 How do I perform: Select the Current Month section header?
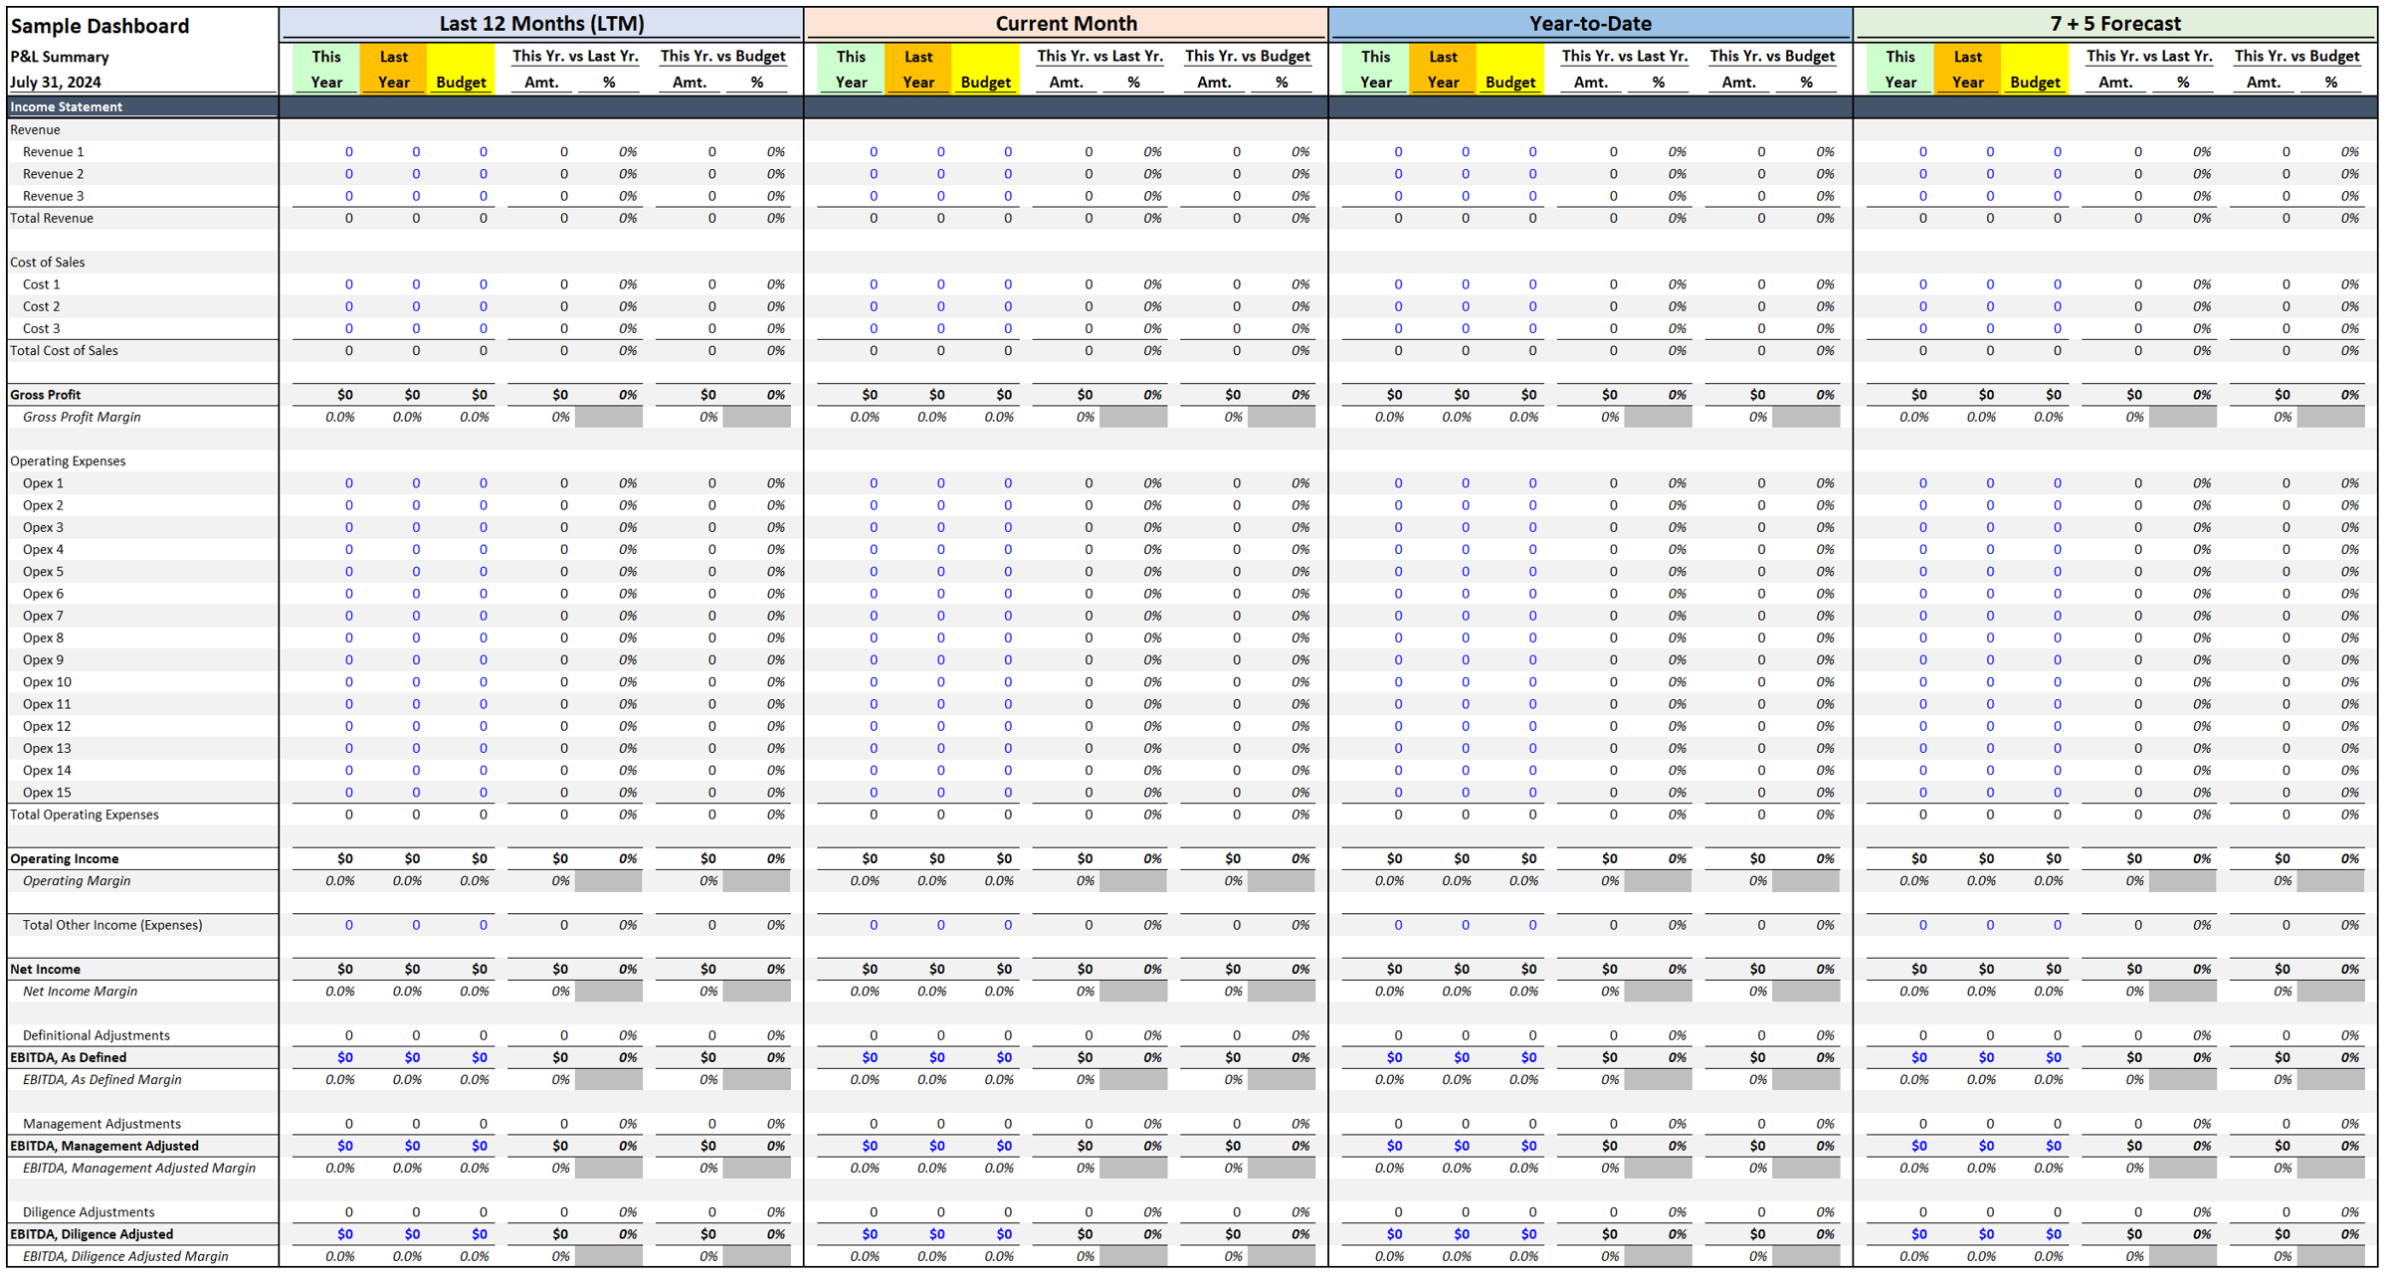point(1066,23)
